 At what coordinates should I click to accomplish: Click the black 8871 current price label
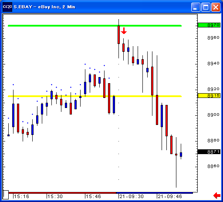click(209, 152)
